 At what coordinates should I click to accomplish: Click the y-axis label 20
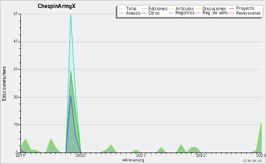click(x=16, y=97)
